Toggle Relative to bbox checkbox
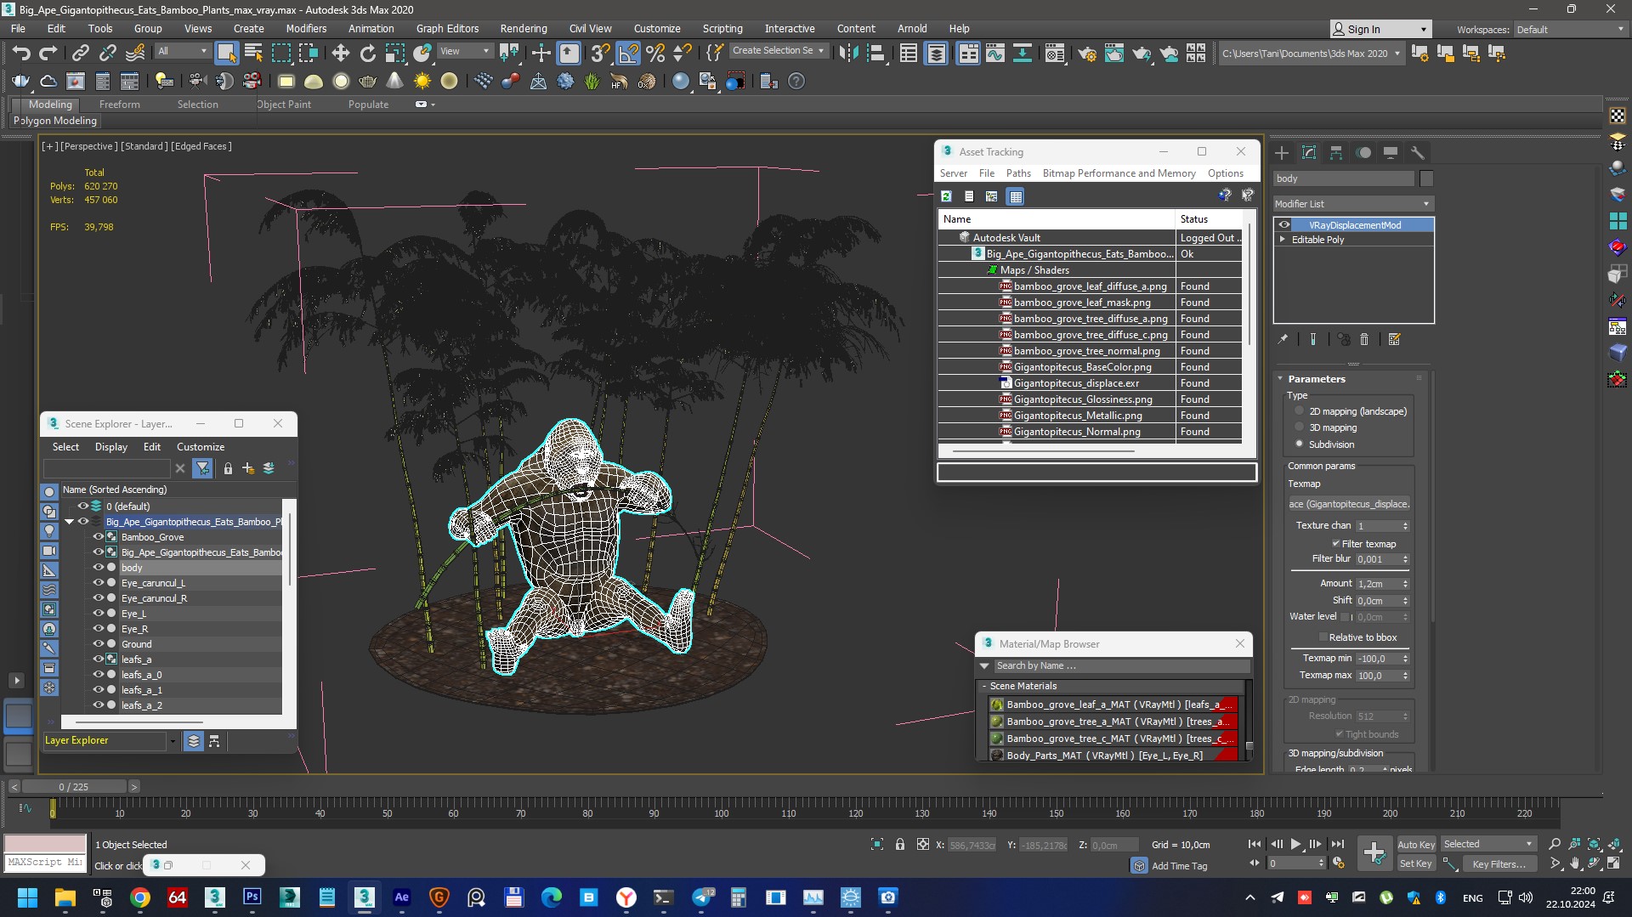This screenshot has height=917, width=1632. point(1323,637)
